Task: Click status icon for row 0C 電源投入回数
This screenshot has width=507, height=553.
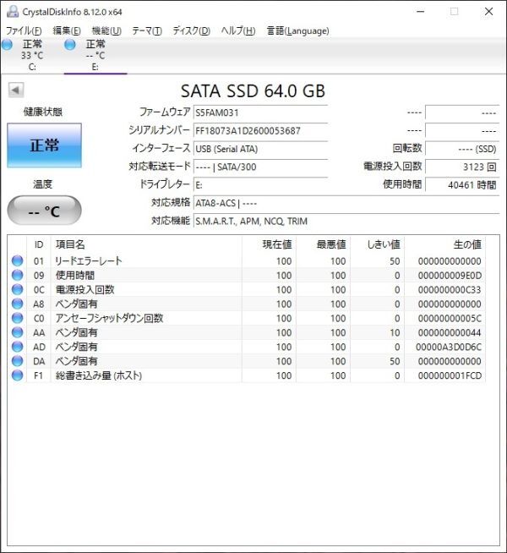Action: (17, 289)
